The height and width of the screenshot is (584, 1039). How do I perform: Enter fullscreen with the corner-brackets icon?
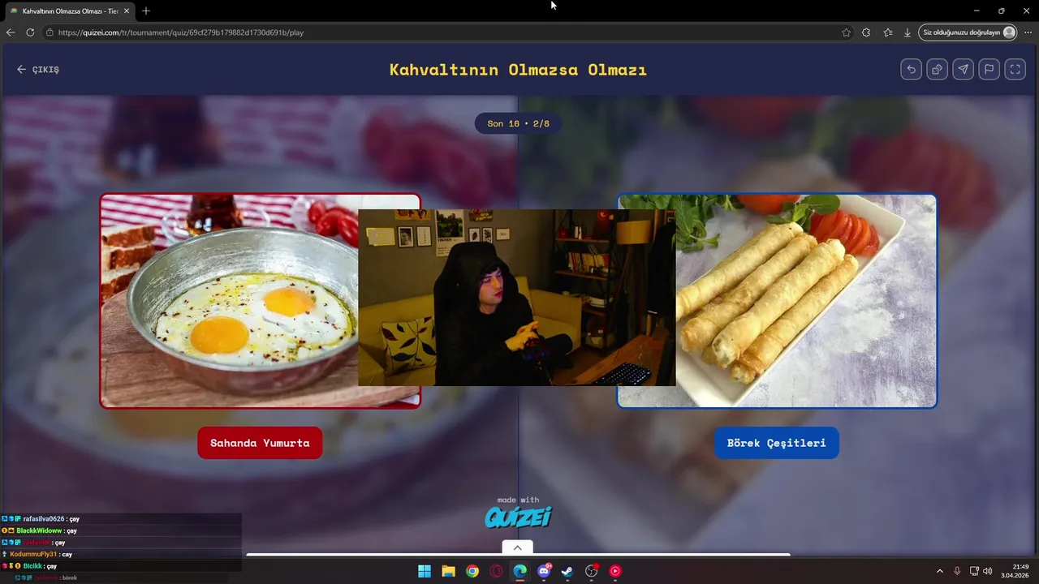pos(1015,69)
